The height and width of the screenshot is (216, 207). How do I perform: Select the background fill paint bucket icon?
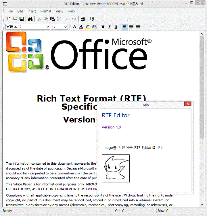[x=94, y=27]
